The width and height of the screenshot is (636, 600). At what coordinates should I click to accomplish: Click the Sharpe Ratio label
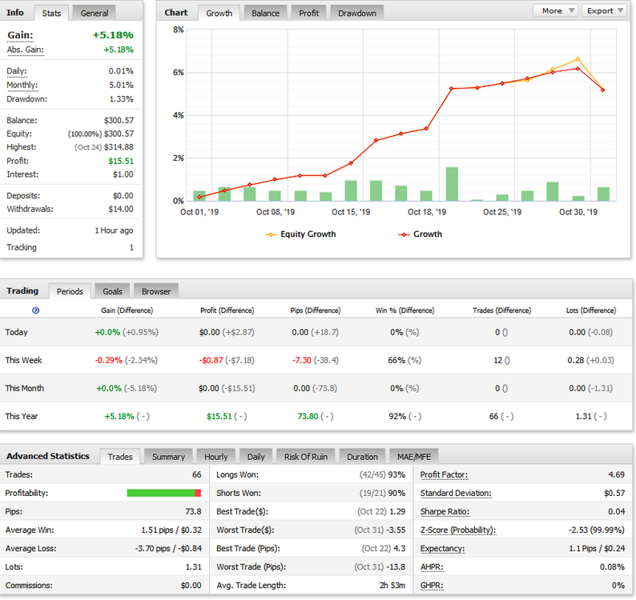(445, 512)
